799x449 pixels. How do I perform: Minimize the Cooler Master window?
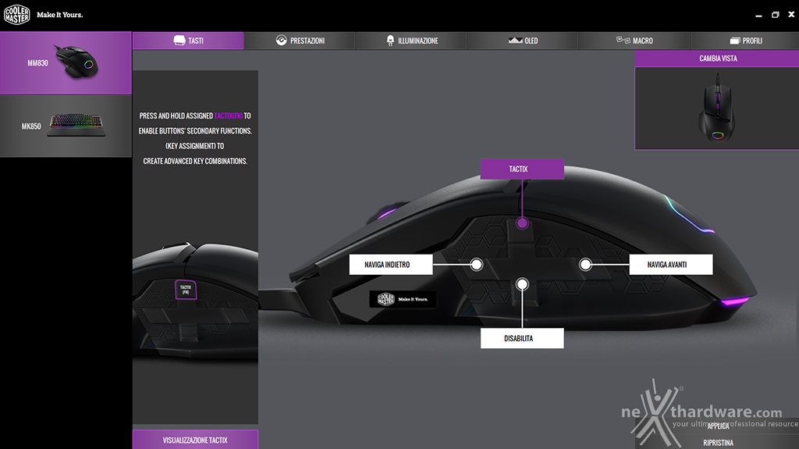point(758,16)
